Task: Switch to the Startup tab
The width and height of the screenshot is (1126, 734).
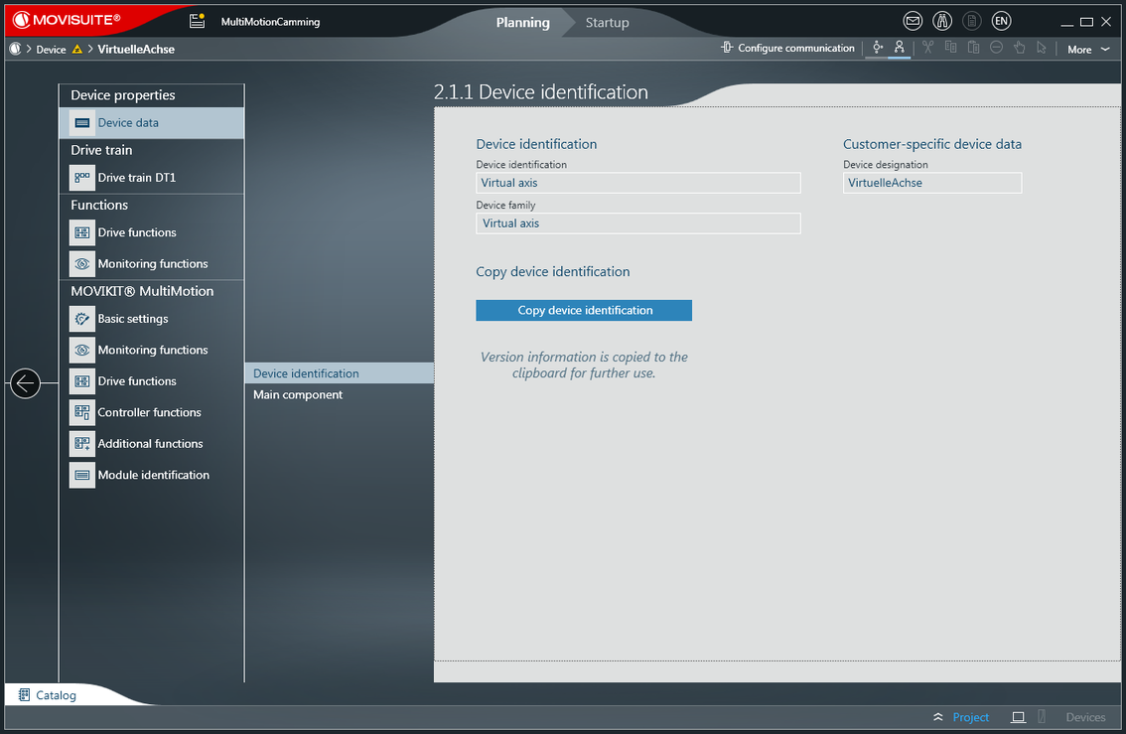Action: (x=607, y=22)
